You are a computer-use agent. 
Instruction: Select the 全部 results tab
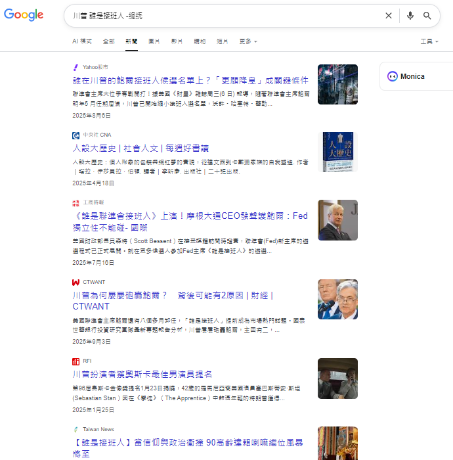tap(108, 41)
